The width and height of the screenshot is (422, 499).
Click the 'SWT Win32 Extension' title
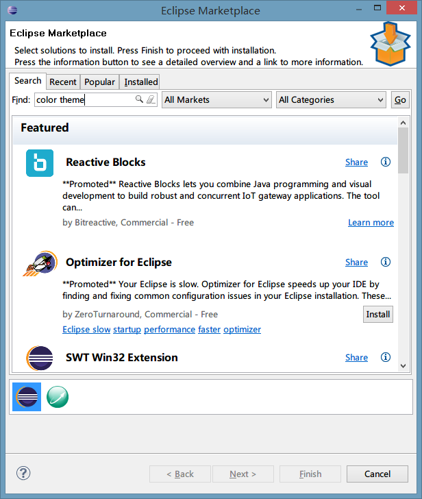121,357
